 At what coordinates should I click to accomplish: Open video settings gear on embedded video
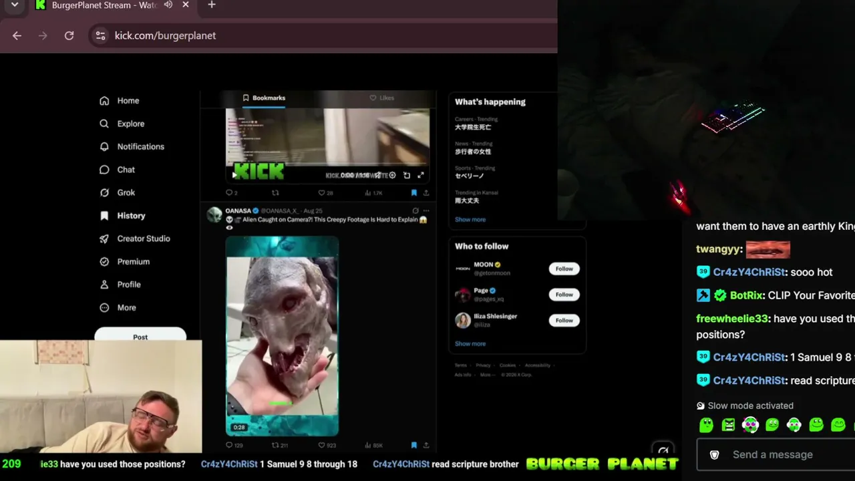(393, 175)
